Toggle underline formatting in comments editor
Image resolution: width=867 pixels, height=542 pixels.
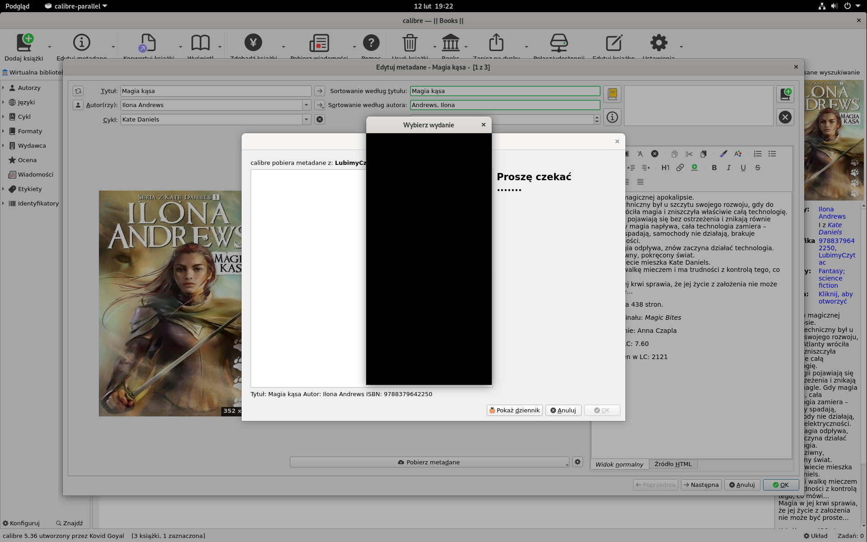click(x=743, y=168)
